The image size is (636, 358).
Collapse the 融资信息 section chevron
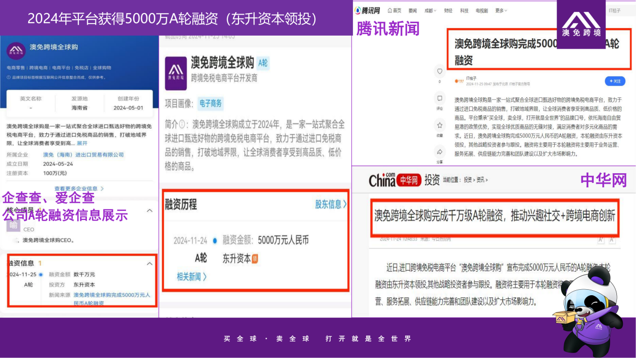coord(150,263)
